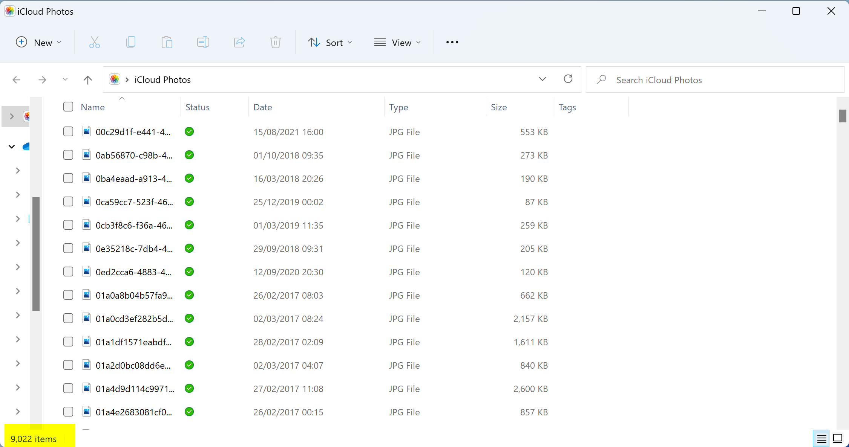This screenshot has width=849, height=447.
Task: Navigate up to the parent folder
Action: (x=87, y=79)
